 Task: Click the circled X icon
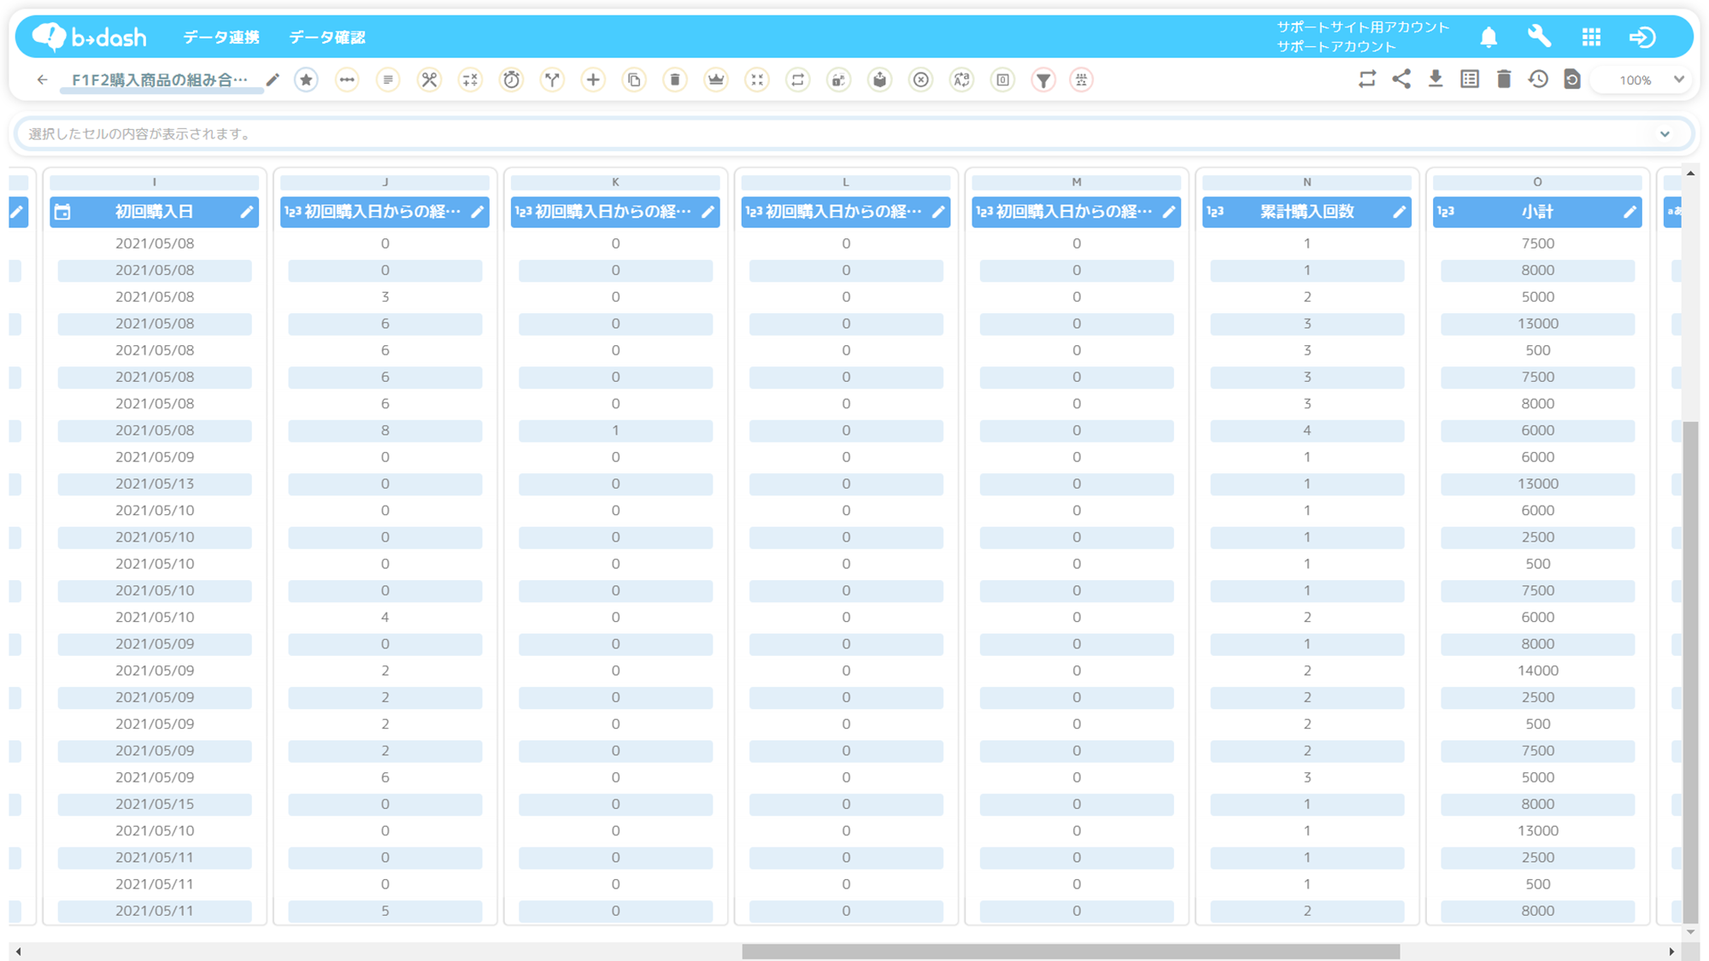click(921, 79)
